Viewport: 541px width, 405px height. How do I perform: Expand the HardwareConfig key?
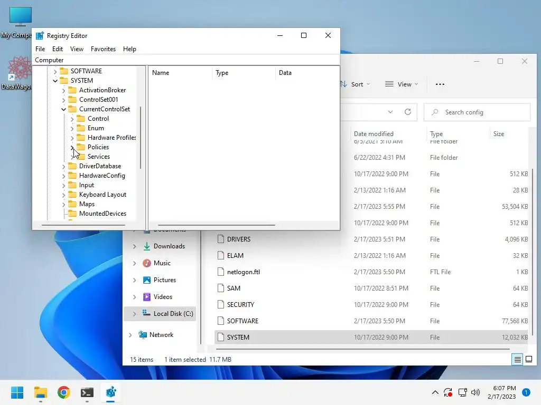pyautogui.click(x=63, y=176)
